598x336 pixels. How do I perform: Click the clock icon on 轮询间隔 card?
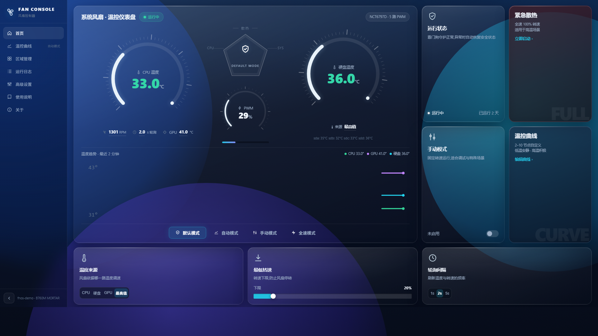point(433,258)
